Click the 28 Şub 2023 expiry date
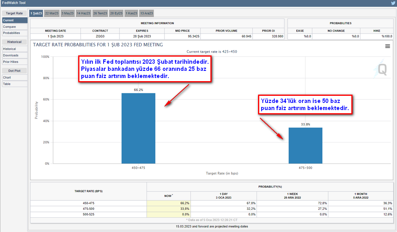This screenshot has width=397, height=232. coord(142,36)
